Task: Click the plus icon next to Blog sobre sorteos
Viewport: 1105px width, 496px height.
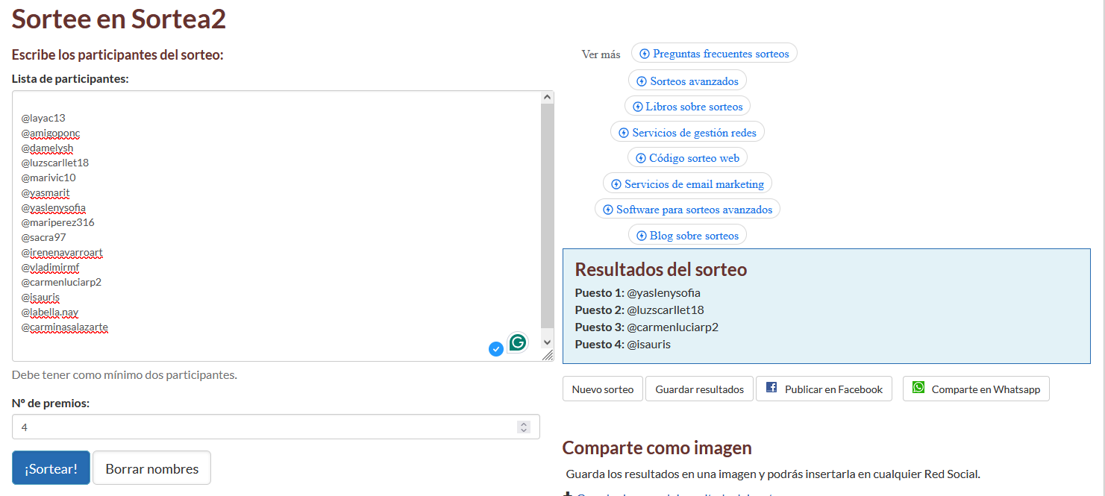Action: (x=641, y=234)
